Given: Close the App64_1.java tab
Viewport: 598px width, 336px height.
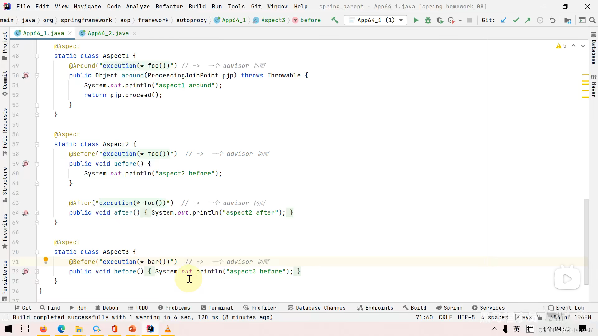Looking at the screenshot, I should tap(70, 33).
